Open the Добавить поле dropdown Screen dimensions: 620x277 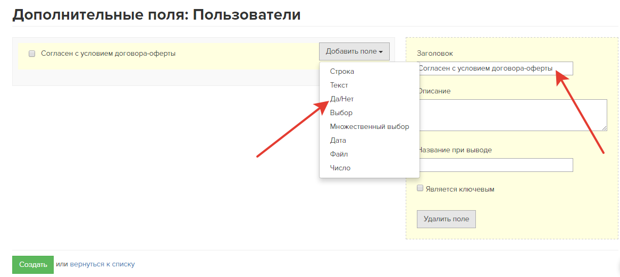(x=354, y=51)
